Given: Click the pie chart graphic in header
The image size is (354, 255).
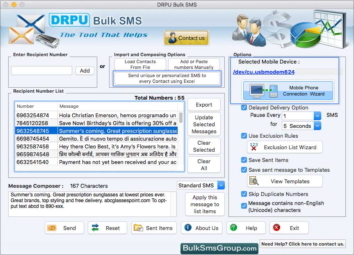Looking at the screenshot, I should click(x=306, y=36).
